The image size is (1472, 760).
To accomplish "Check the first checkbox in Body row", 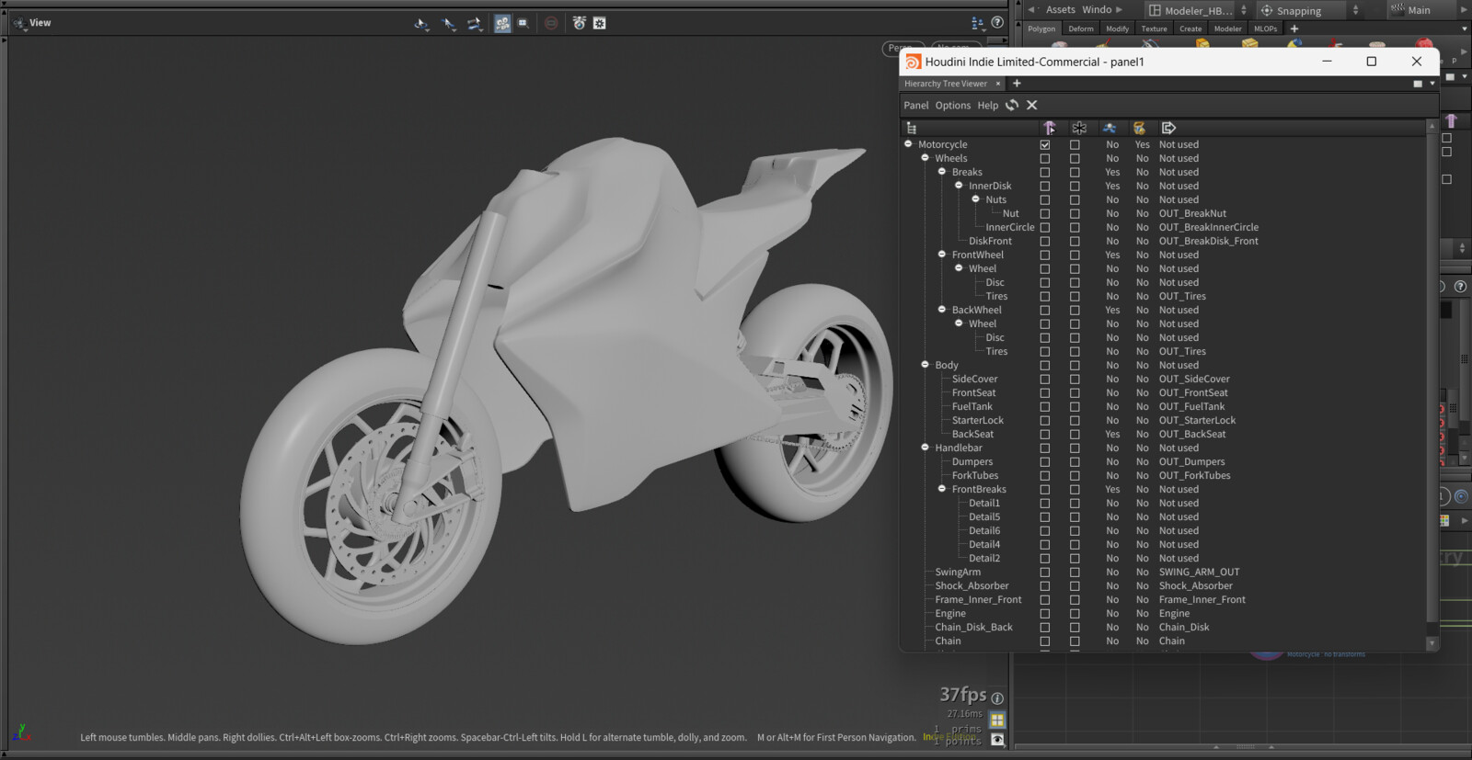I will [1045, 366].
